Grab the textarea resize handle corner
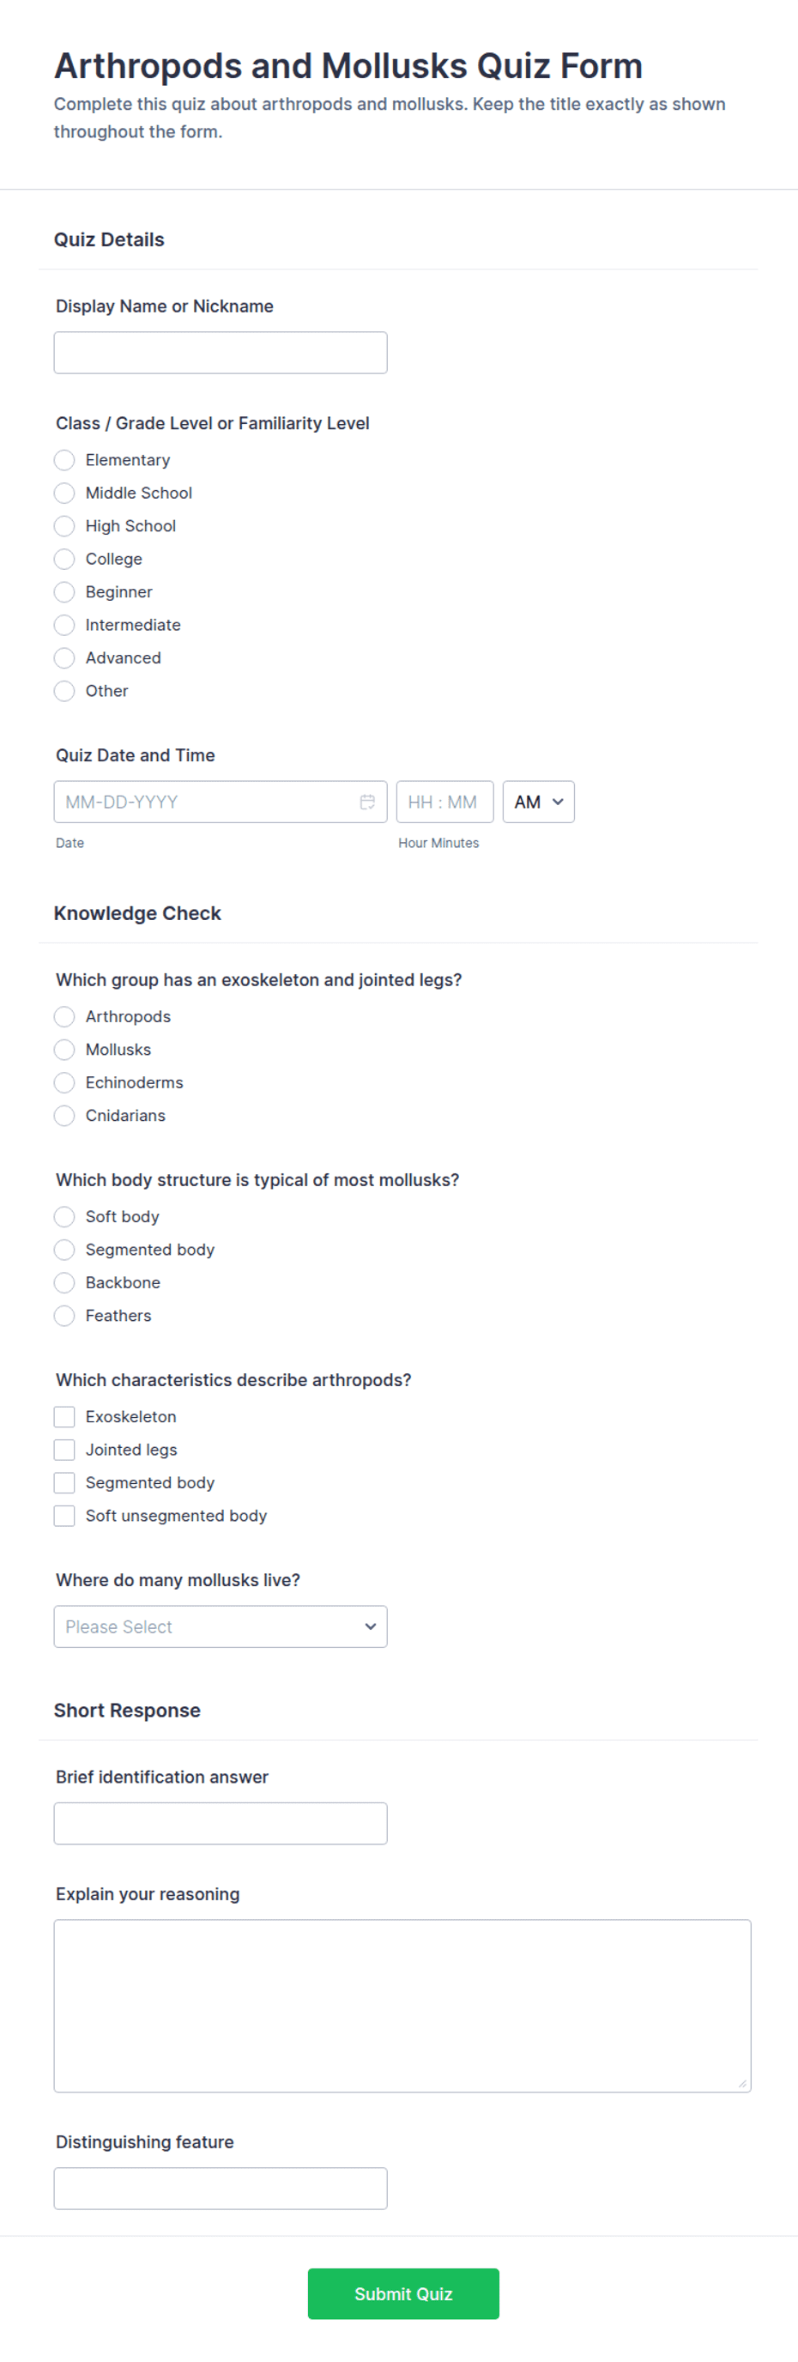 pyautogui.click(x=743, y=2083)
